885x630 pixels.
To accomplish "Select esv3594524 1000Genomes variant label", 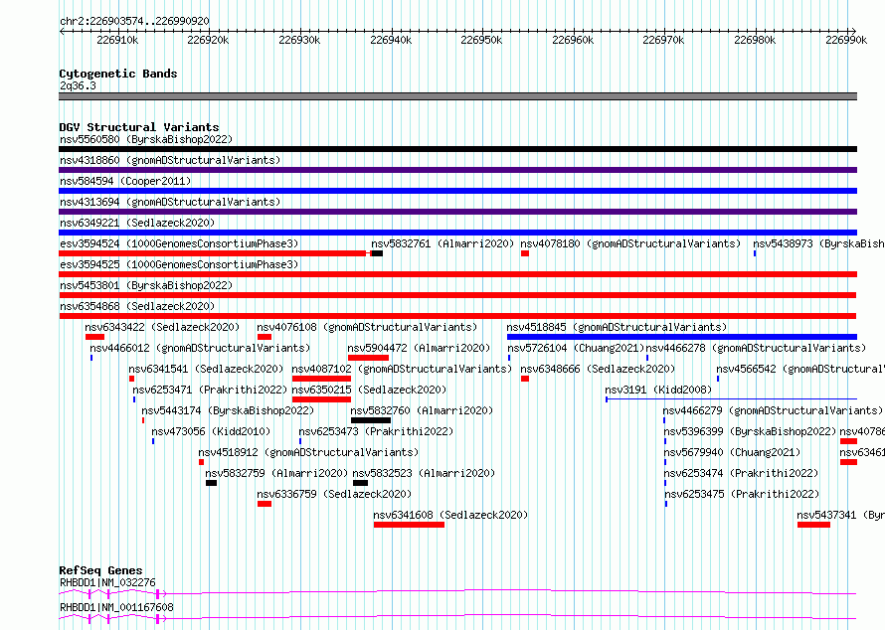I will 179,243.
